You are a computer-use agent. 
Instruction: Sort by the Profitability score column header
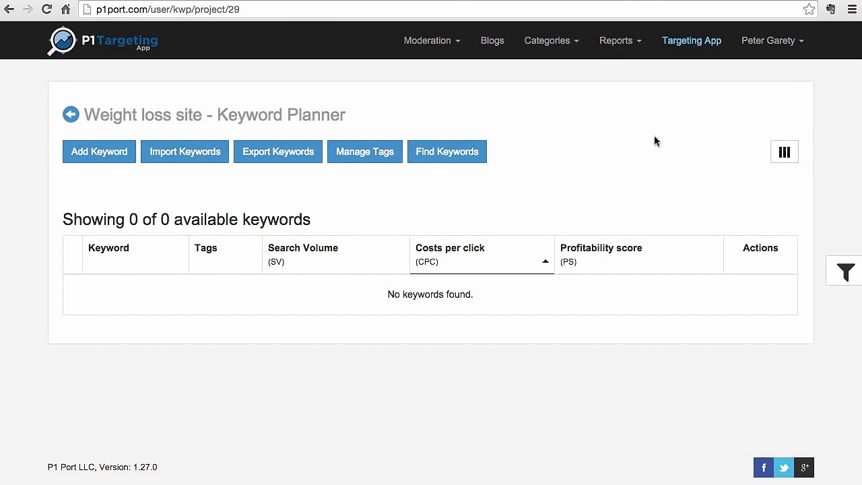(639, 255)
